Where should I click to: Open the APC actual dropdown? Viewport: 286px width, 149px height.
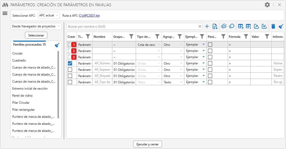point(49,15)
